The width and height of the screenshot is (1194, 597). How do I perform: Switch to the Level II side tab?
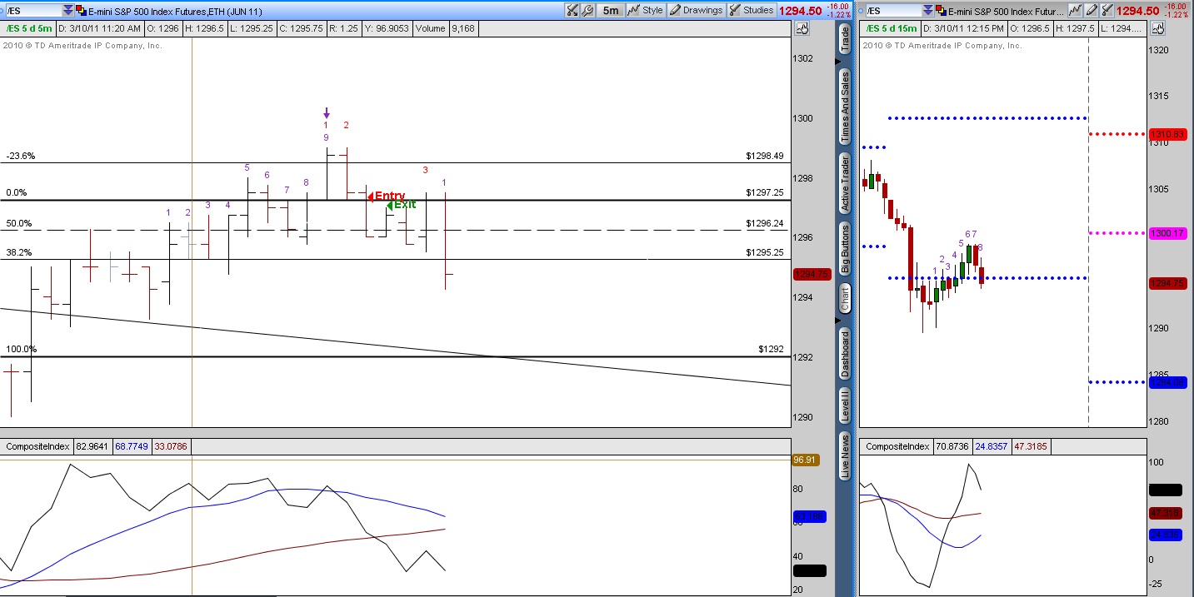point(845,405)
